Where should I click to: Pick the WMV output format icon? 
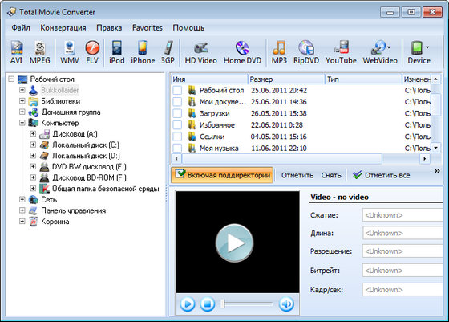click(x=70, y=52)
